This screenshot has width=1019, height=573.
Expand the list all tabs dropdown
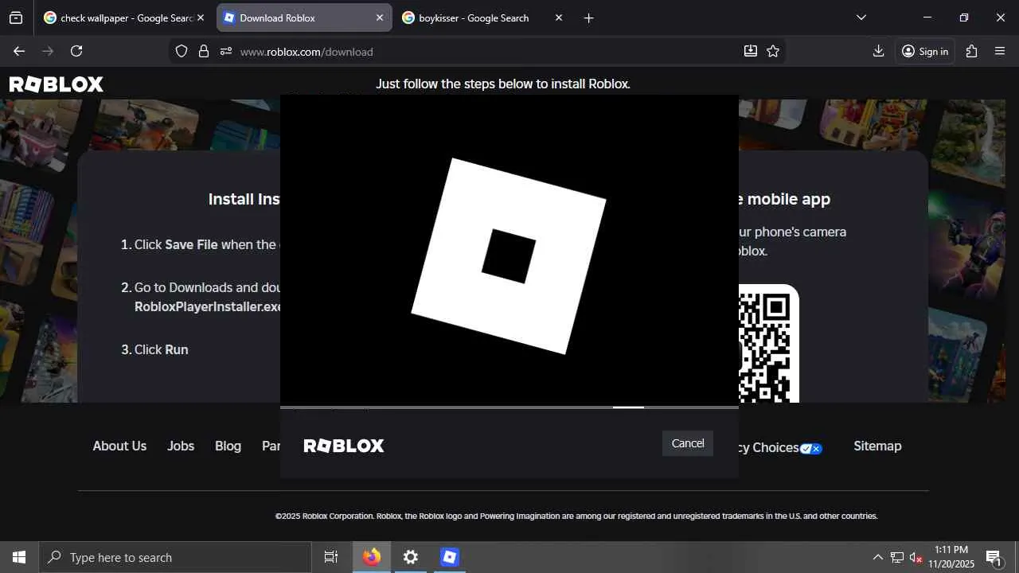(x=861, y=18)
